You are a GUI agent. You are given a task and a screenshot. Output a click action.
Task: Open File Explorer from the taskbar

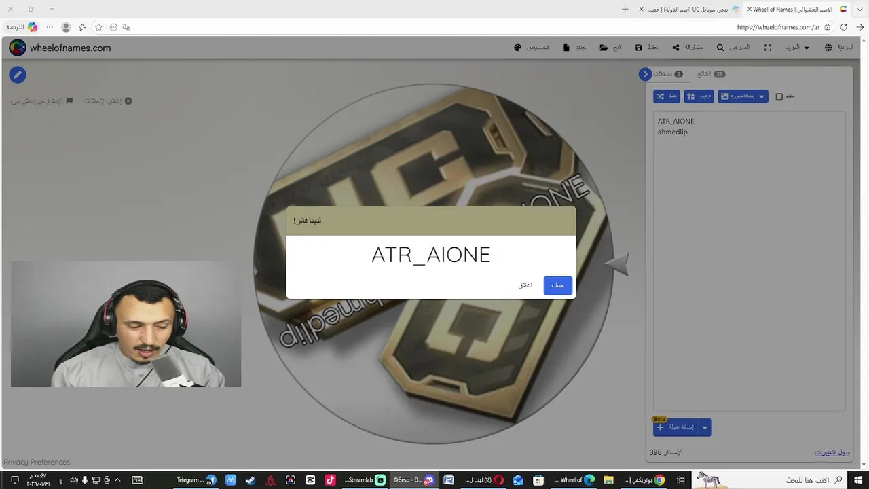coord(608,480)
